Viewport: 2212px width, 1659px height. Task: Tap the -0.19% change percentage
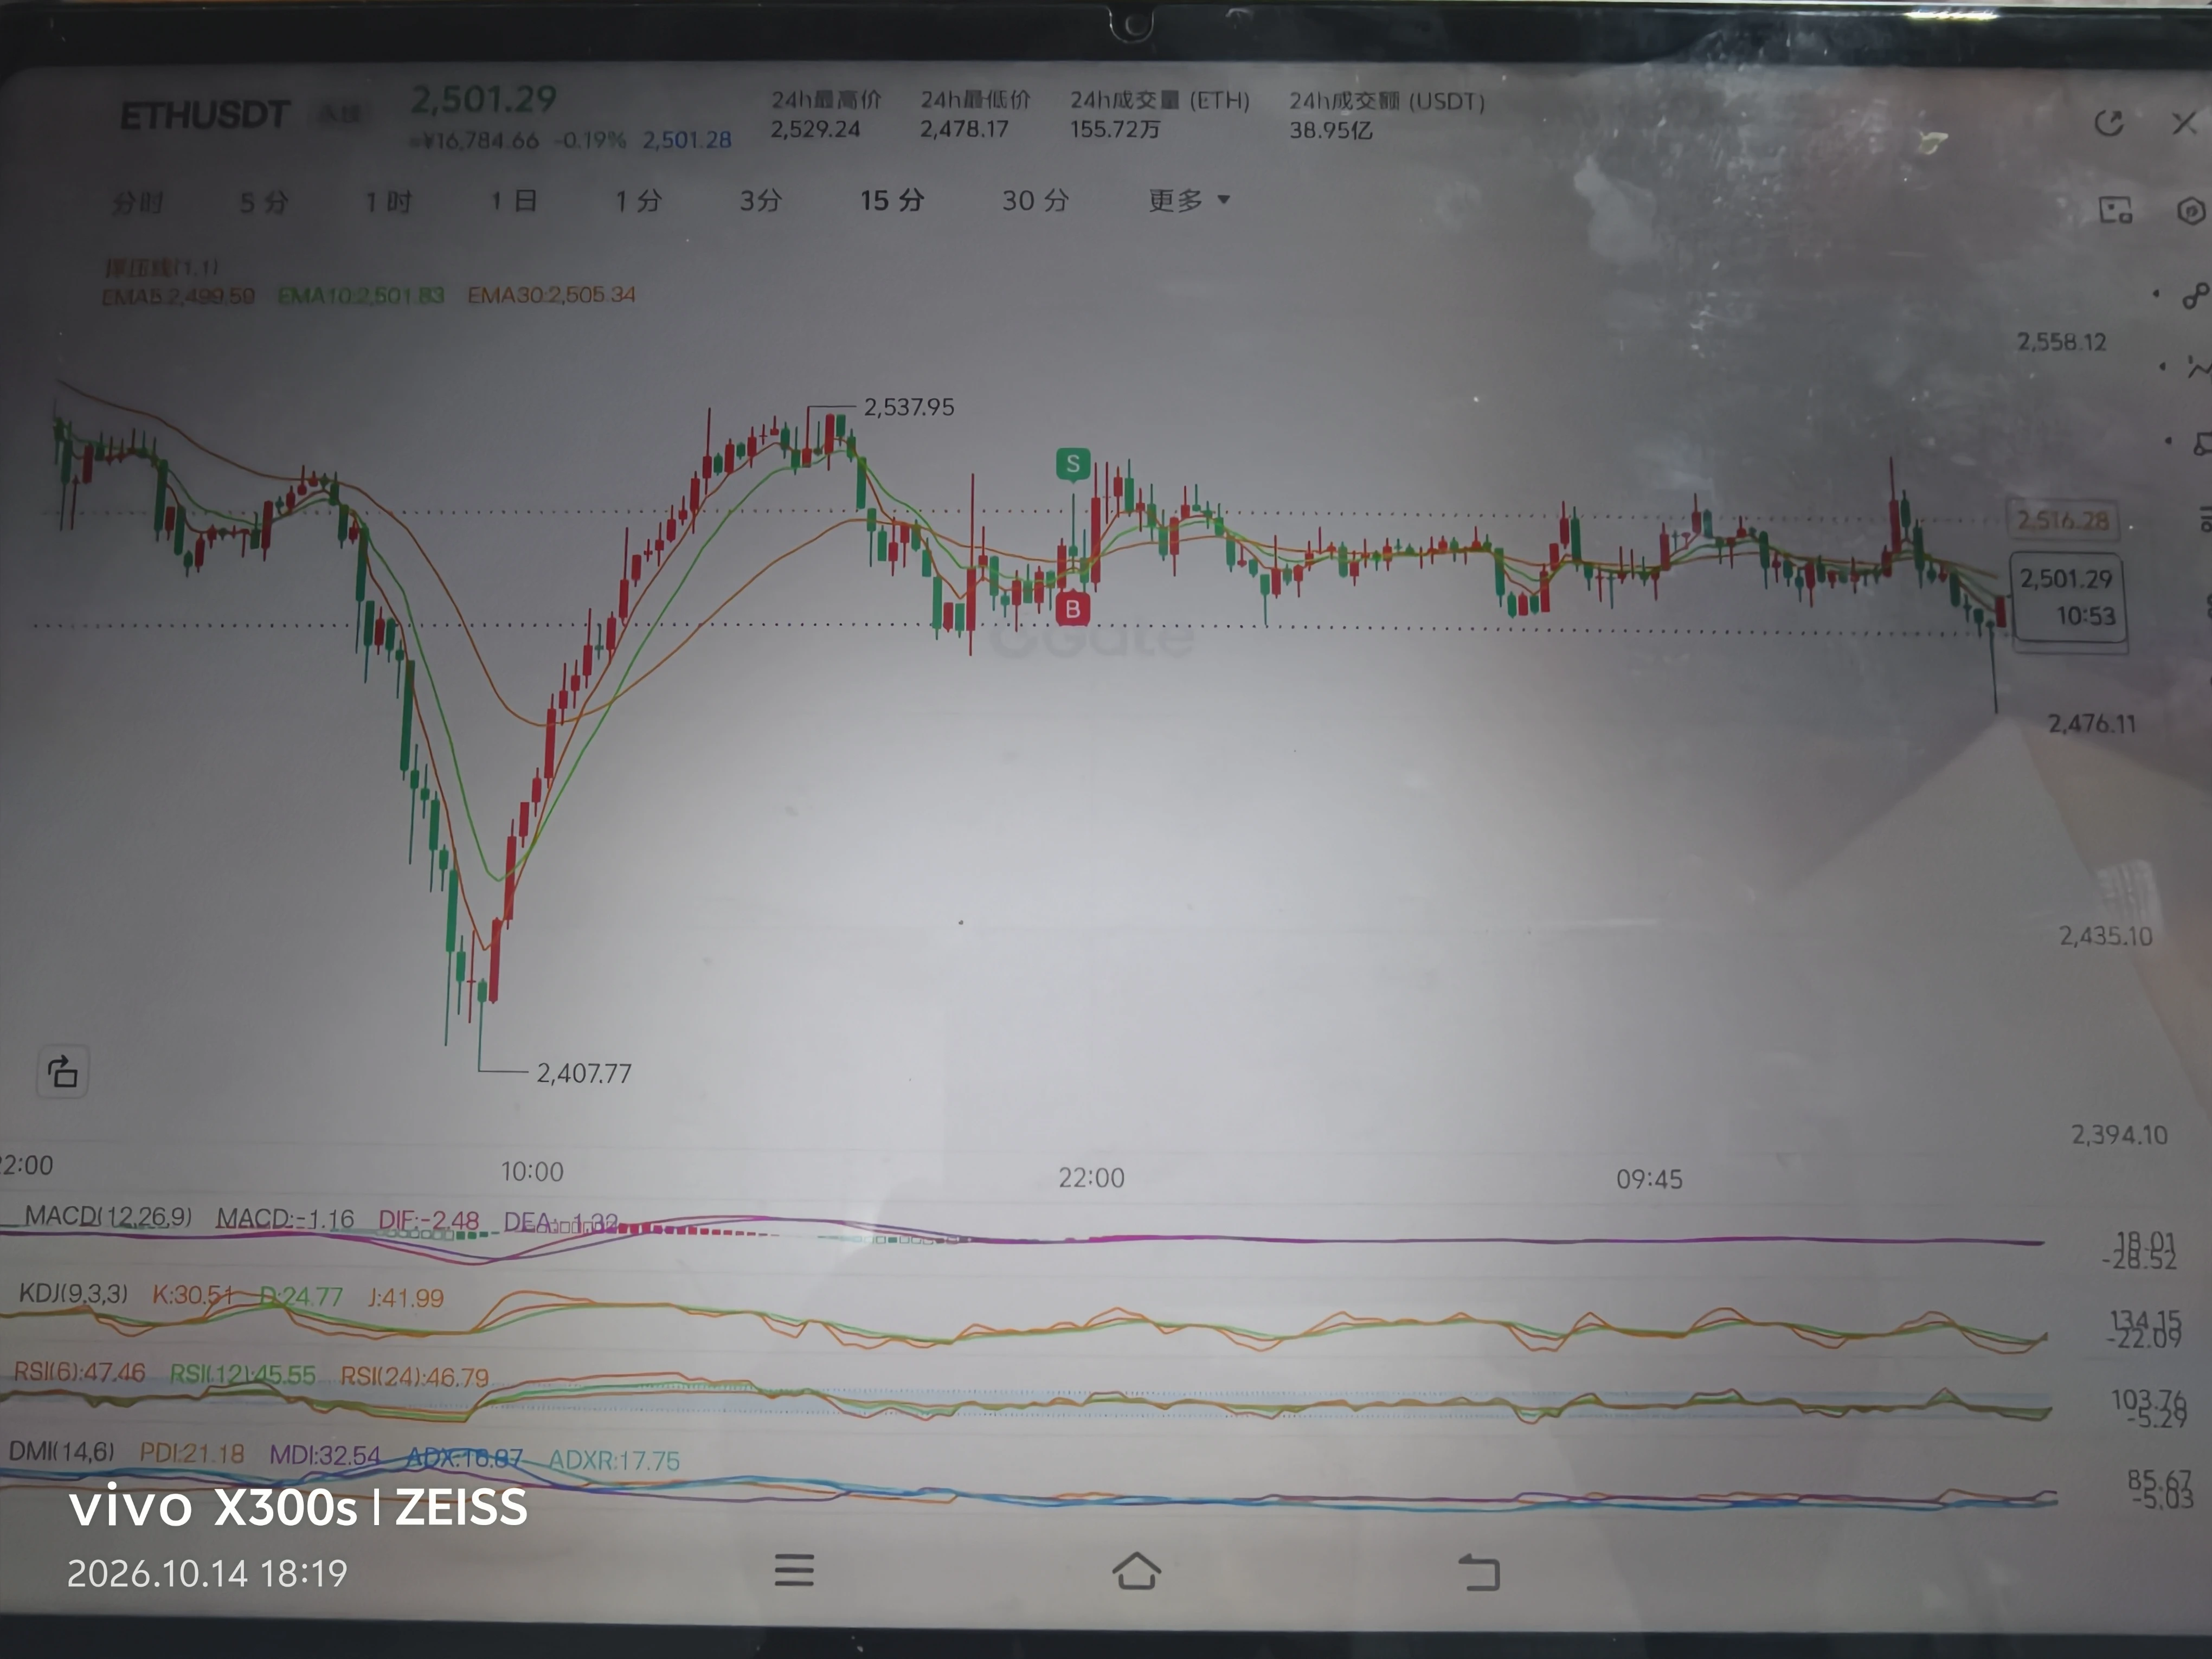(590, 140)
